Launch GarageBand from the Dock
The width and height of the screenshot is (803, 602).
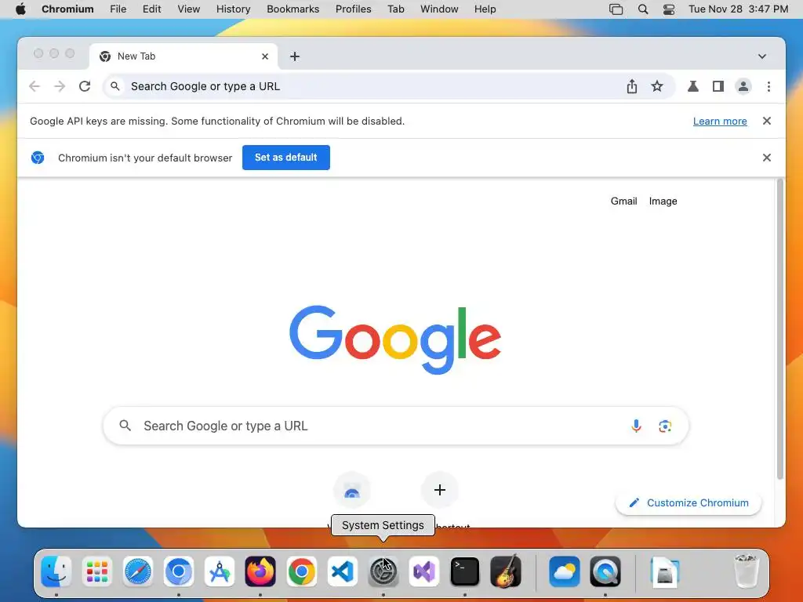[506, 571]
